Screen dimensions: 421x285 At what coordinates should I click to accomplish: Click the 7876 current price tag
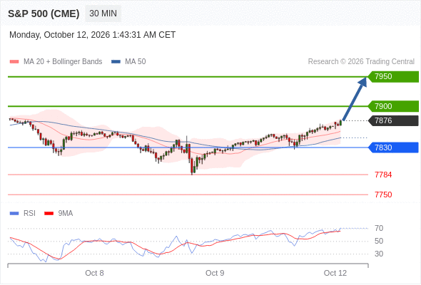[393, 120]
